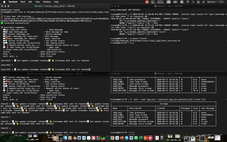This screenshot has width=227, height=142.
Task: Open System Settings with the red badge
Action: (x=98, y=138)
